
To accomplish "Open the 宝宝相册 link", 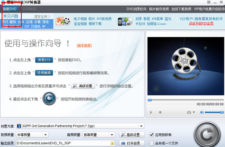I will [x=80, y=24].
